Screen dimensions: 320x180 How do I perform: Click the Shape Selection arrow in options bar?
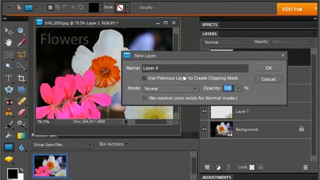tap(19, 8)
